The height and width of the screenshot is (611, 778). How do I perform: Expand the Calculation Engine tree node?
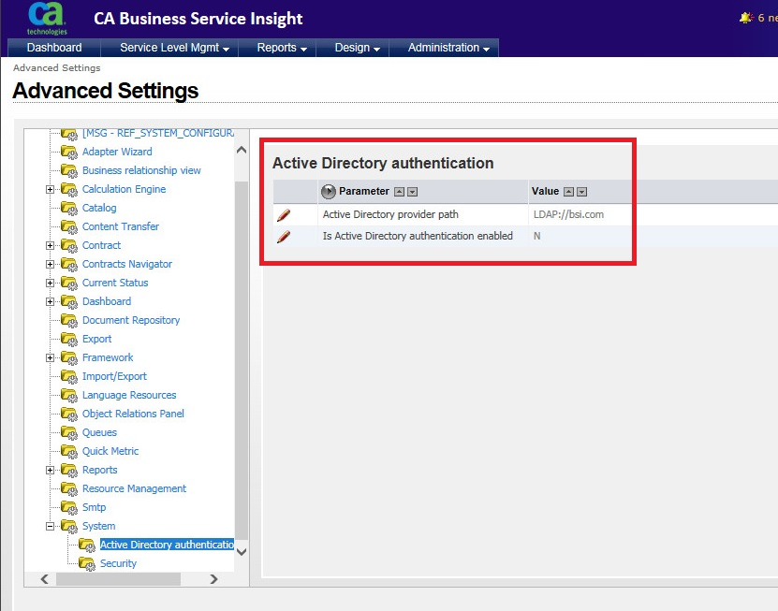click(50, 189)
